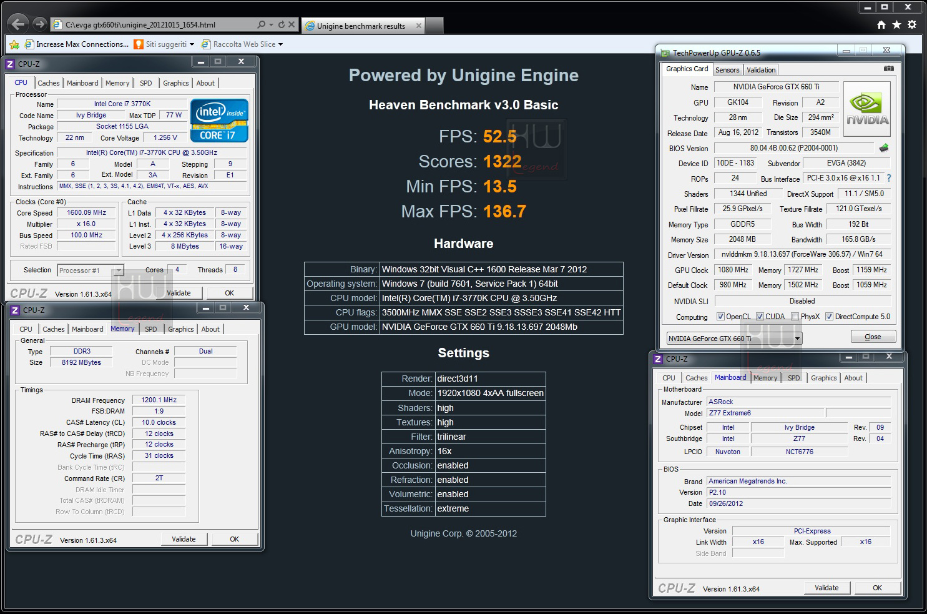Click the CPU-Z Memory window title icon
The height and width of the screenshot is (614, 927).
pyautogui.click(x=15, y=310)
